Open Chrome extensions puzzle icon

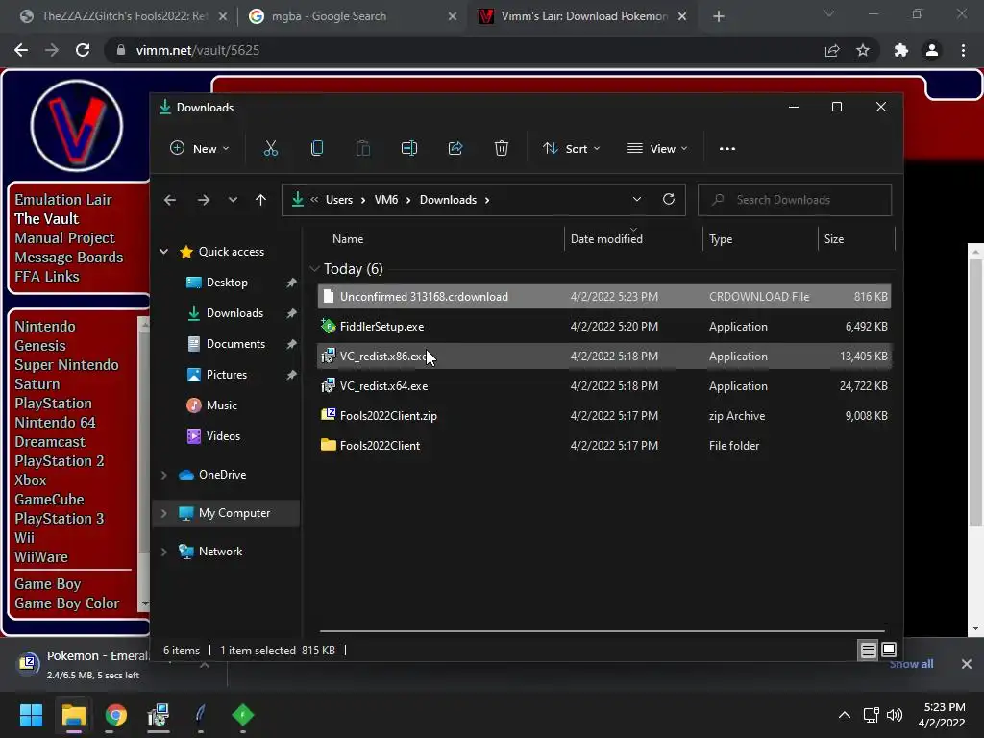[901, 50]
